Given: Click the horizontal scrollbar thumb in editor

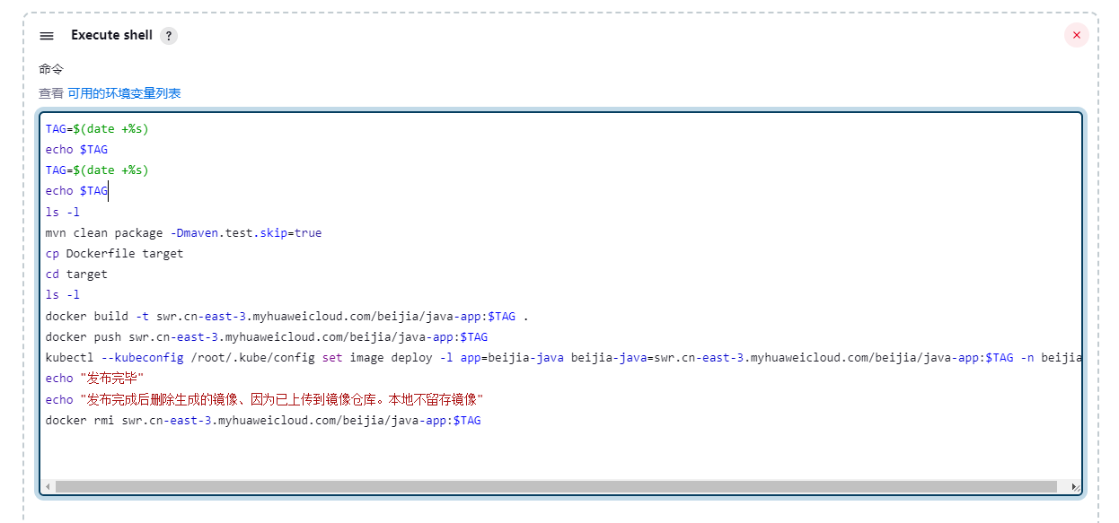Looking at the screenshot, I should (555, 486).
